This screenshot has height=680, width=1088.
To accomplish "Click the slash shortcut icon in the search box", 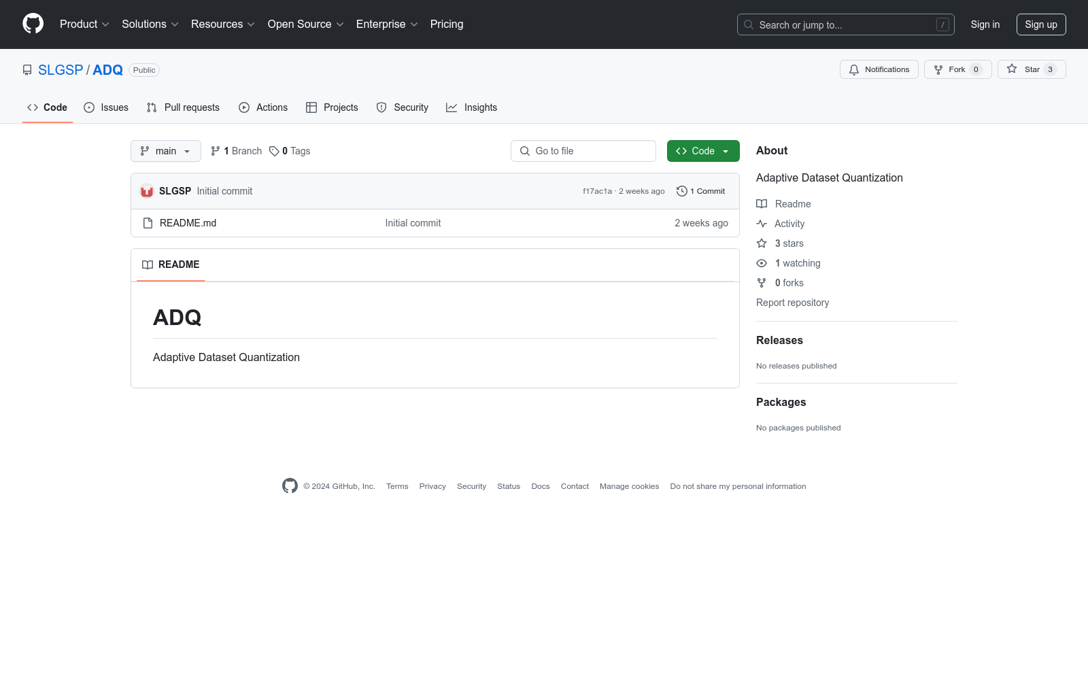I will coord(942,24).
